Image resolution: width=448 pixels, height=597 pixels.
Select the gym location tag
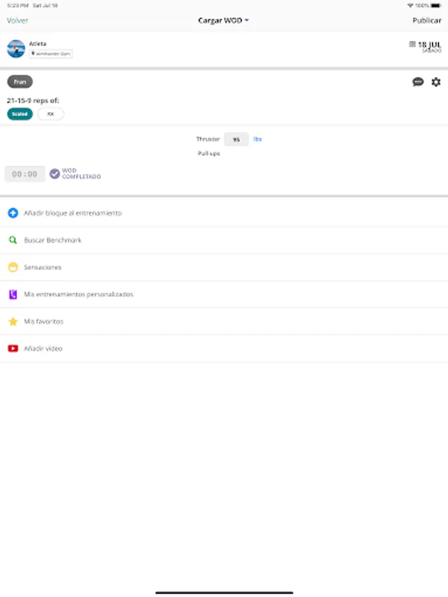(x=51, y=54)
